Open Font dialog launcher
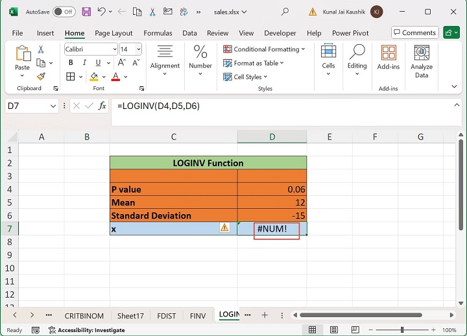 coord(142,88)
